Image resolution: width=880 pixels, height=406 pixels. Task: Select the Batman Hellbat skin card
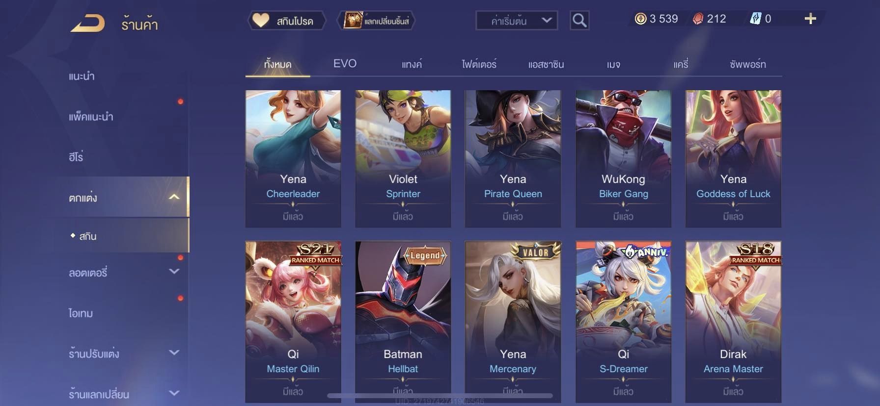(x=403, y=322)
